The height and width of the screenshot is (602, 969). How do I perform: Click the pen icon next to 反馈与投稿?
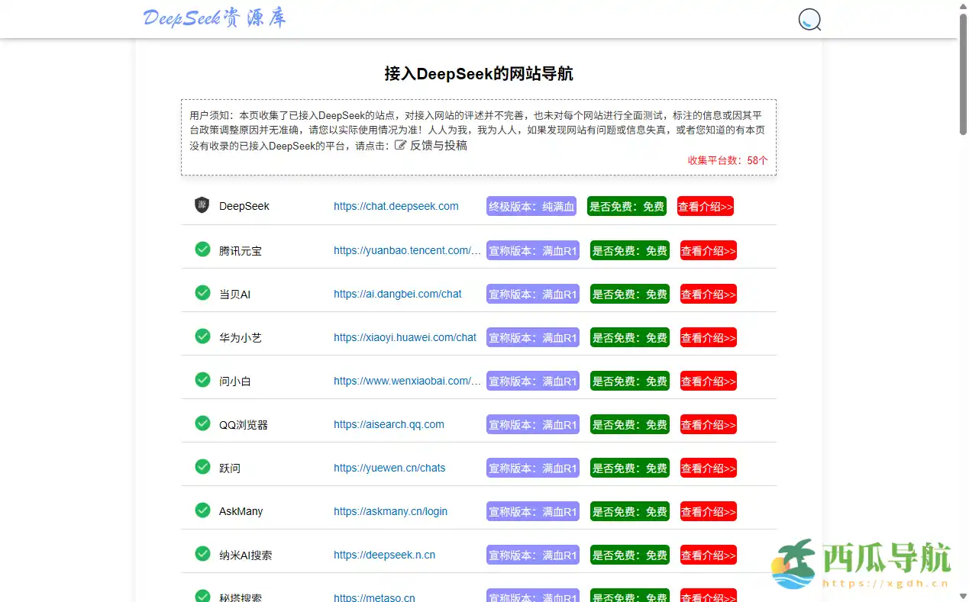coord(400,145)
